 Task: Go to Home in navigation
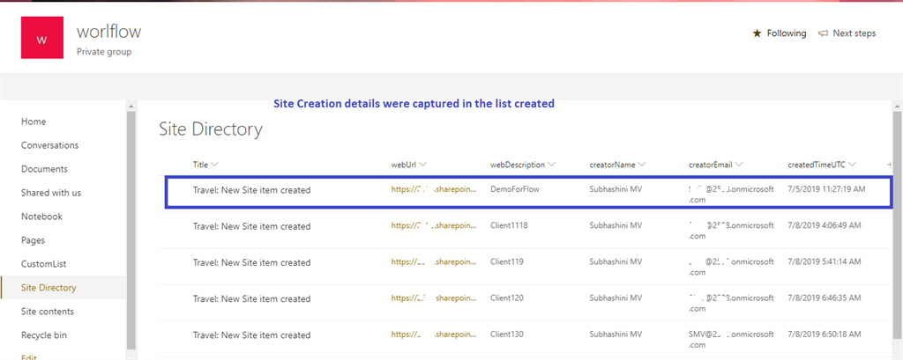coord(34,121)
